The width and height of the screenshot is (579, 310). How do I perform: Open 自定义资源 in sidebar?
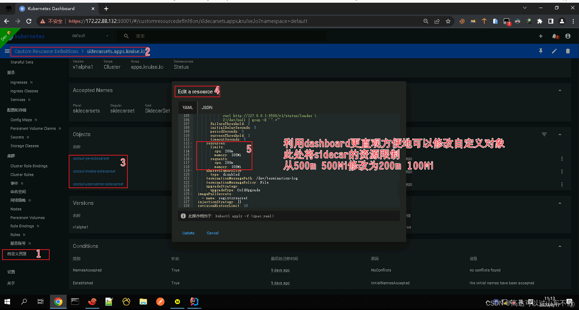tap(17, 254)
